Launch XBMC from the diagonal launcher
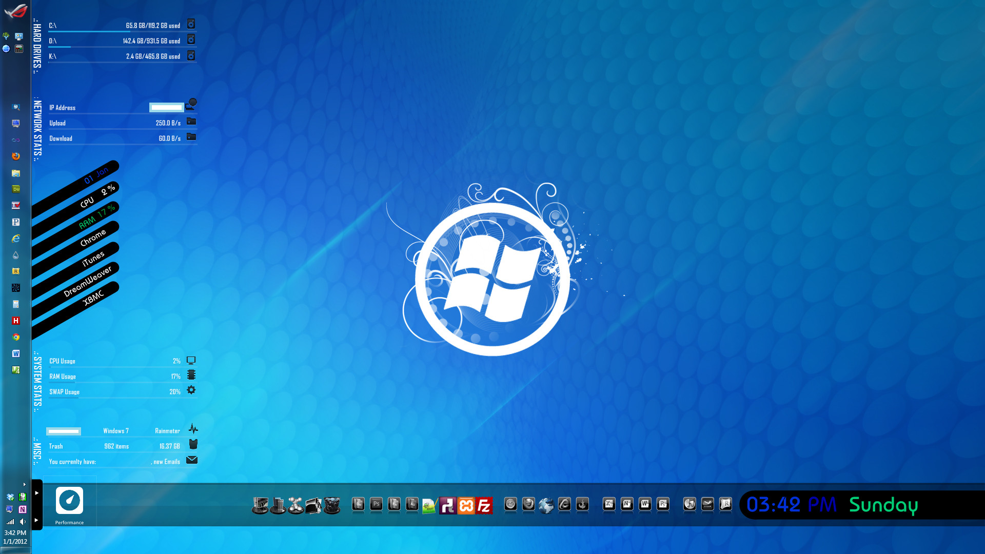The image size is (985, 554). 93,298
